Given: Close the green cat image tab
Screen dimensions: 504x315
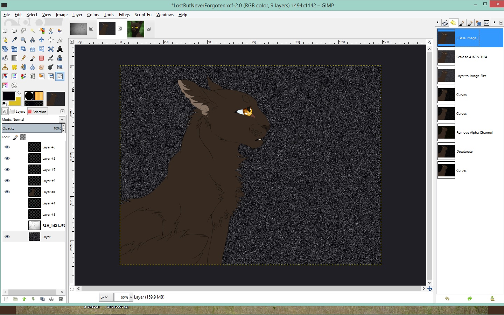Looking at the screenshot, I should [148, 29].
